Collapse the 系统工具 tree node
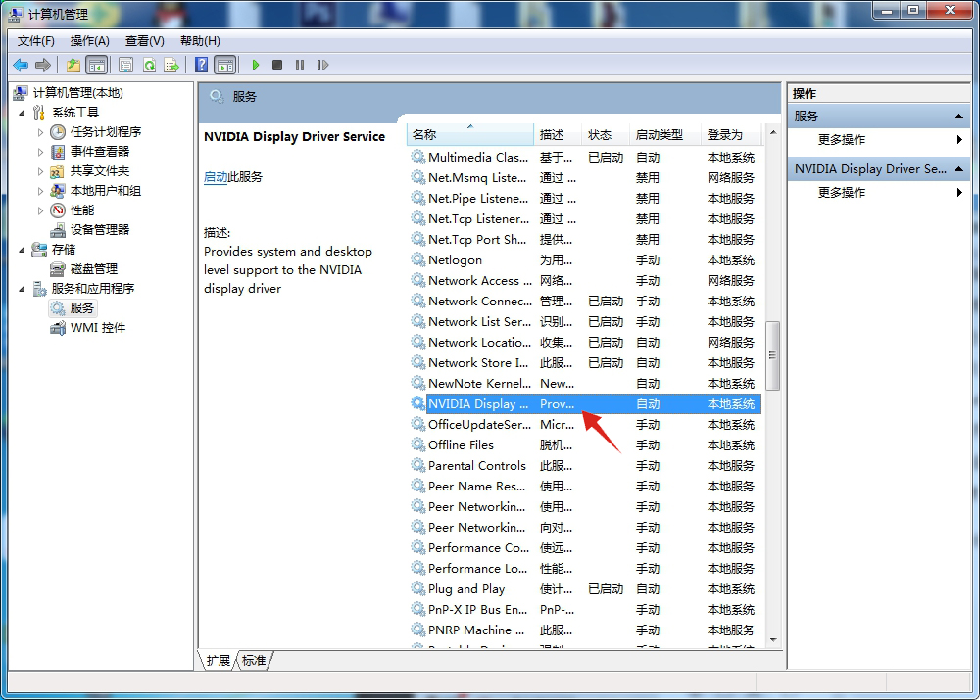The width and height of the screenshot is (980, 700). pos(23,113)
